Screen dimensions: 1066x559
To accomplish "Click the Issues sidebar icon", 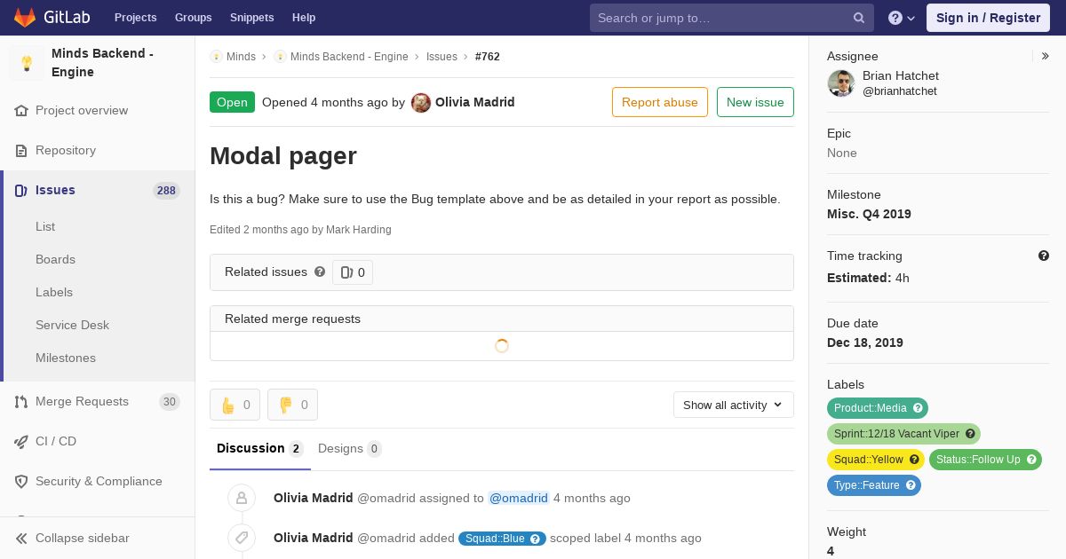I will [x=21, y=191].
